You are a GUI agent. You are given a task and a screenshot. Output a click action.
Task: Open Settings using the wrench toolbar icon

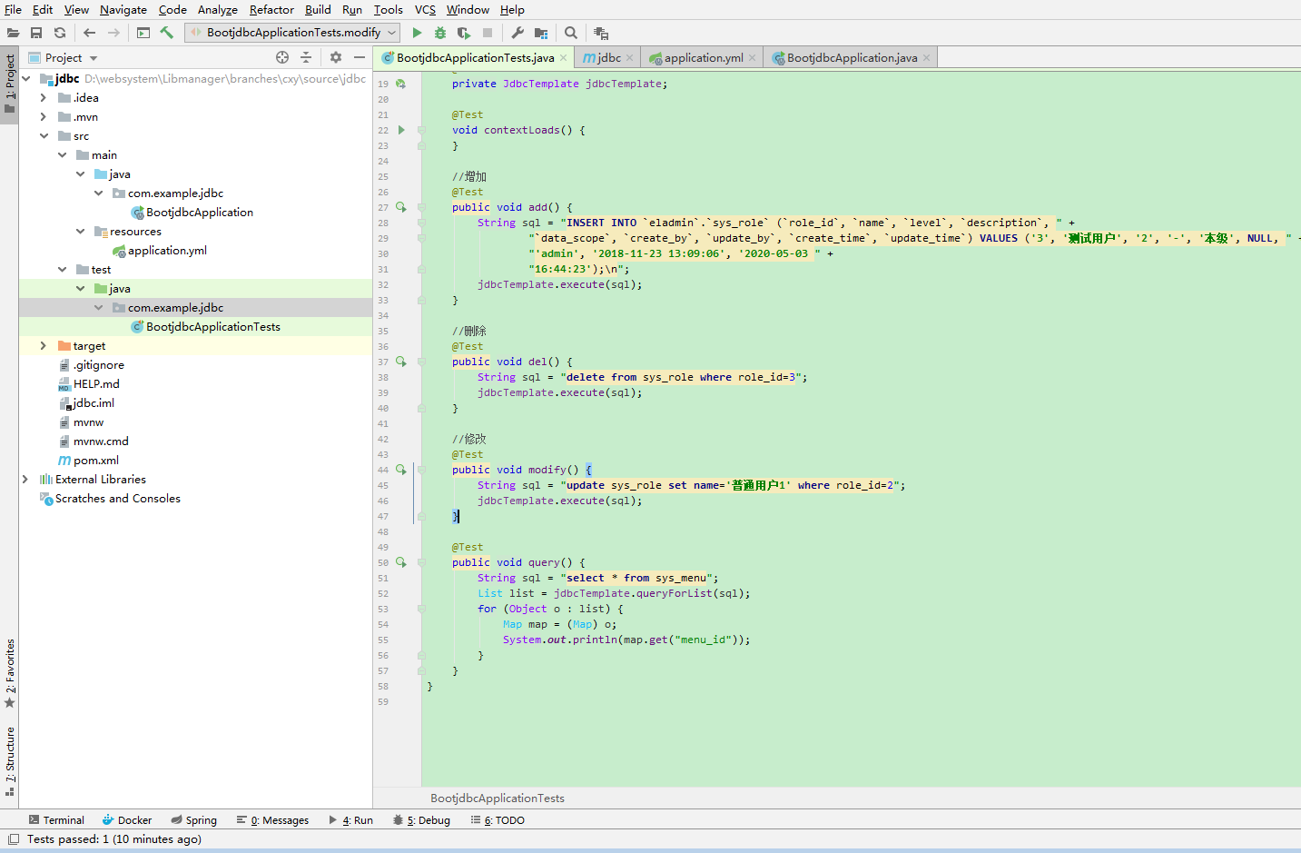tap(517, 32)
